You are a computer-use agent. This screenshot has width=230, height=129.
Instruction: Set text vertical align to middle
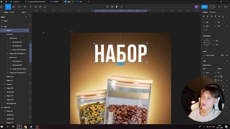click(x=218, y=80)
